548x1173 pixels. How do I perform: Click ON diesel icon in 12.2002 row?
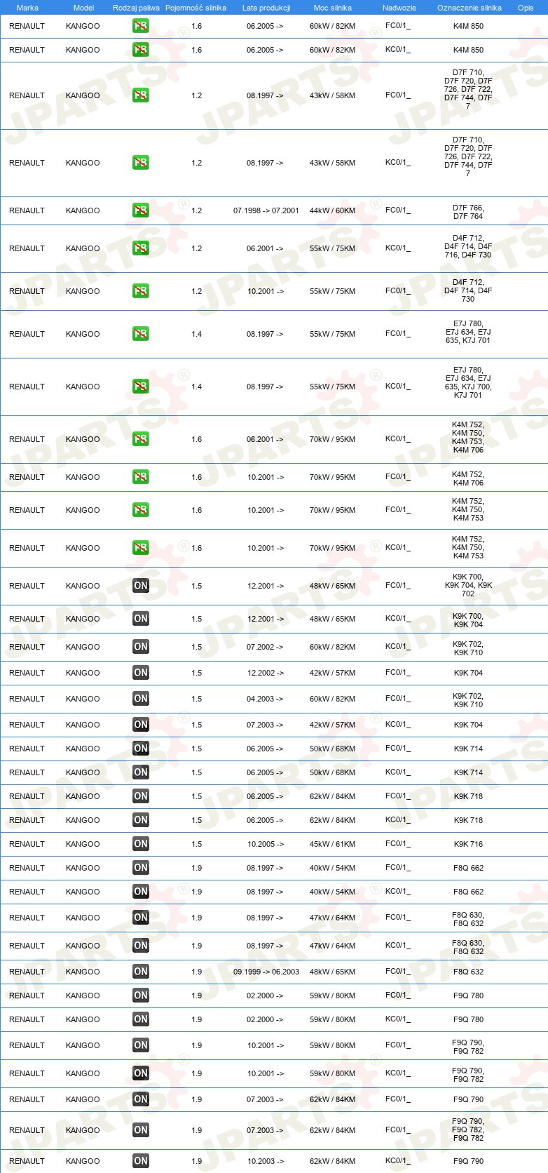tap(141, 673)
